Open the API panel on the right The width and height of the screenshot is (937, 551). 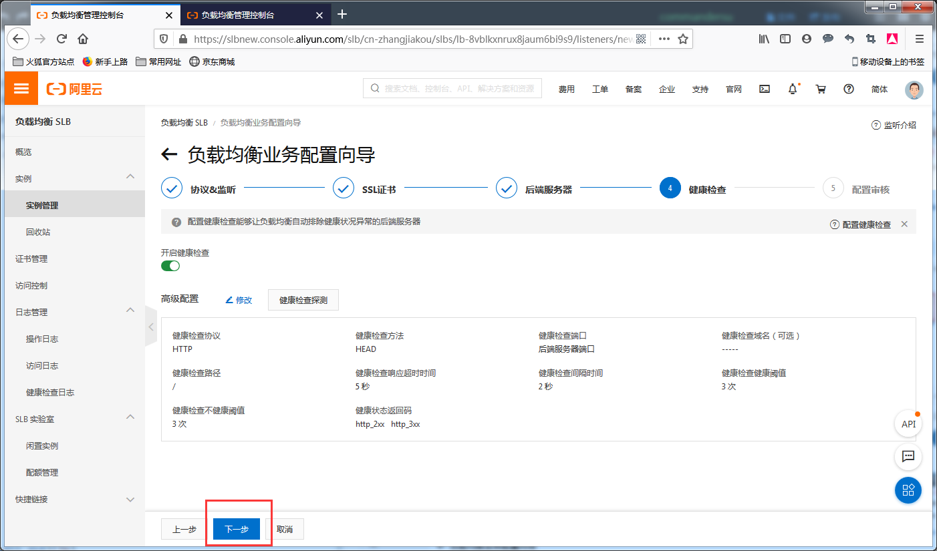pyautogui.click(x=908, y=423)
